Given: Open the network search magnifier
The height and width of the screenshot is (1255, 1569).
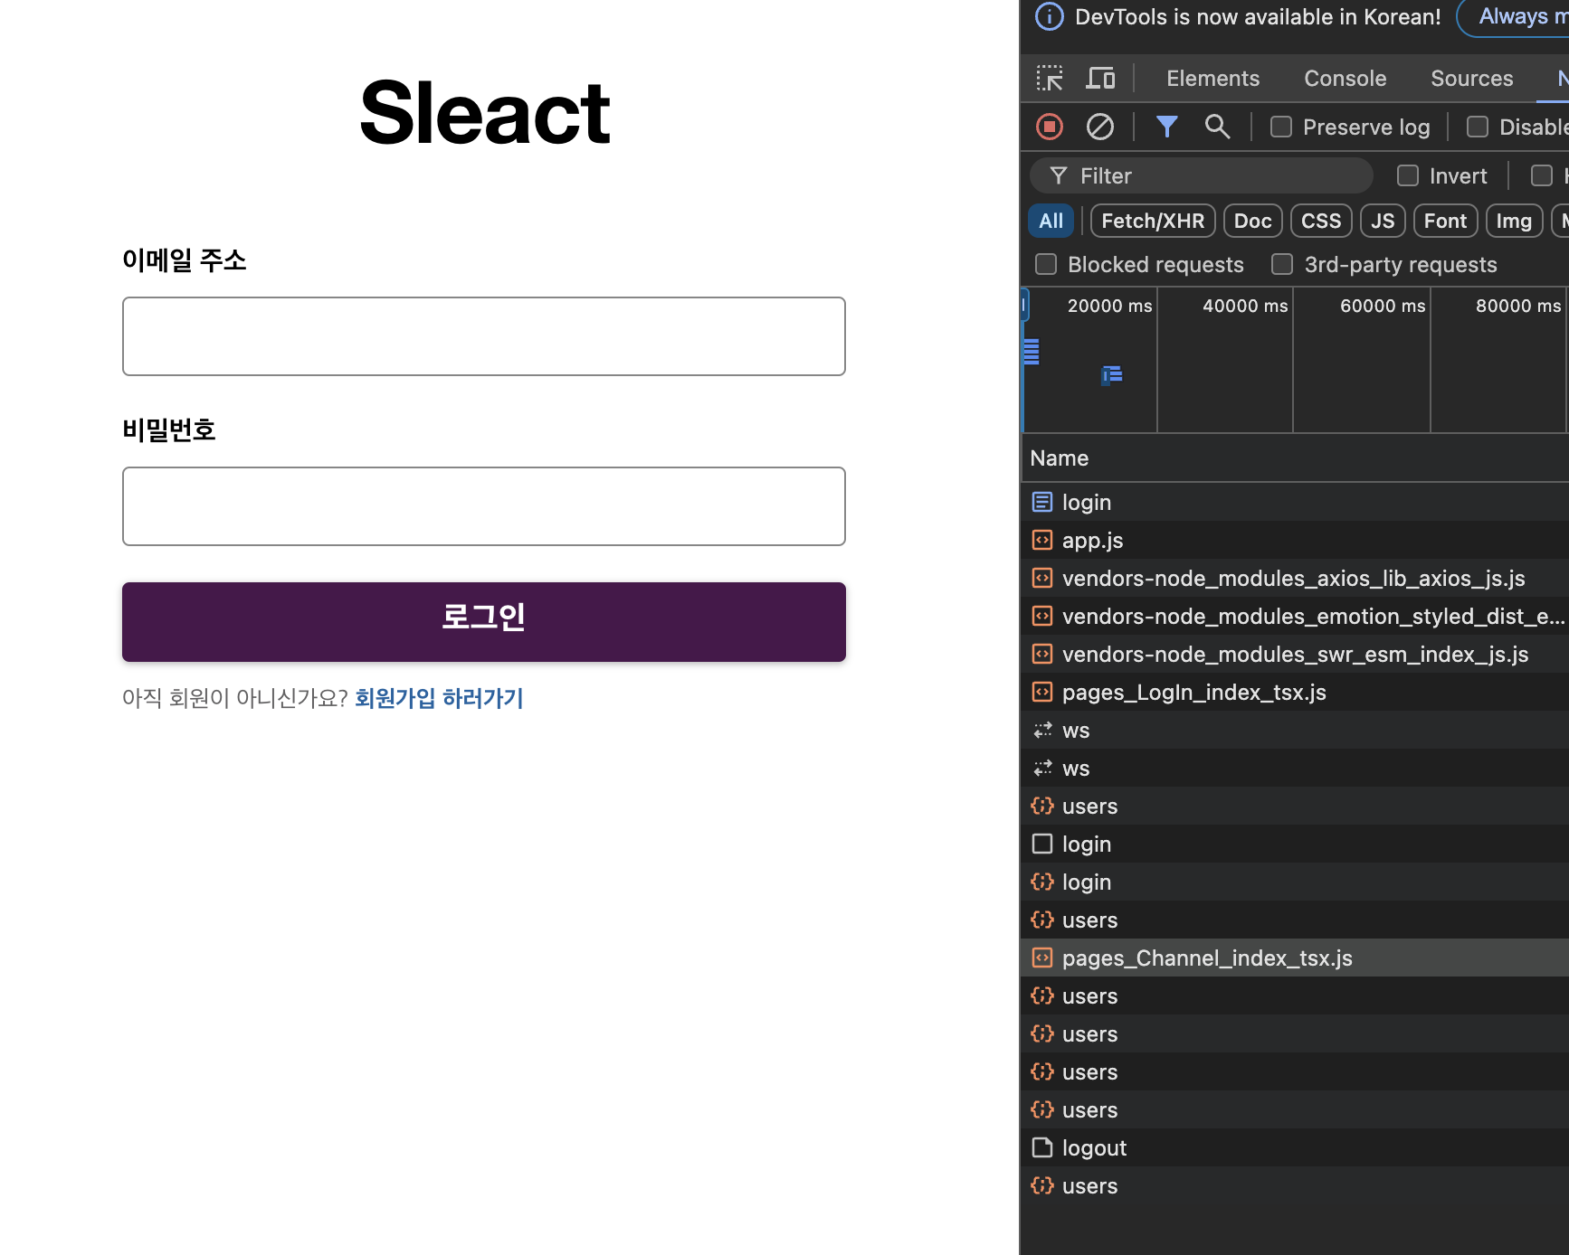Looking at the screenshot, I should pyautogui.click(x=1217, y=127).
